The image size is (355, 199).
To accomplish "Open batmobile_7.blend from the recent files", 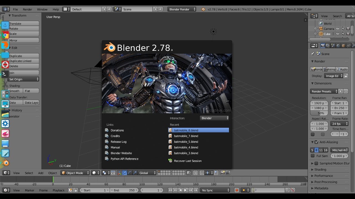I will tap(186, 136).
